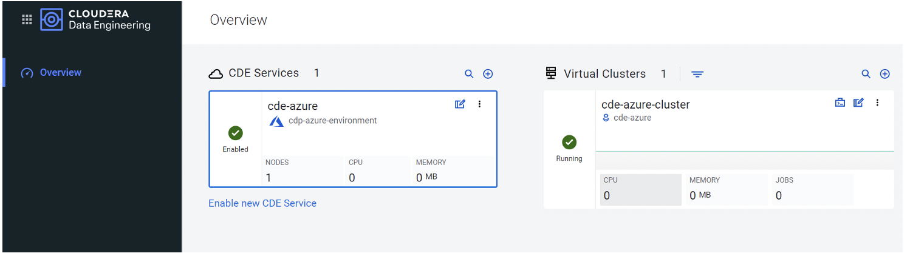
Task: Click the Overview gauge icon in sidebar
Action: tap(27, 73)
